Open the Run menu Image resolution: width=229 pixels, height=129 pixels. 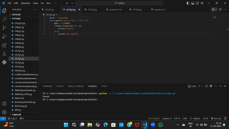pyautogui.click(x=48, y=3)
